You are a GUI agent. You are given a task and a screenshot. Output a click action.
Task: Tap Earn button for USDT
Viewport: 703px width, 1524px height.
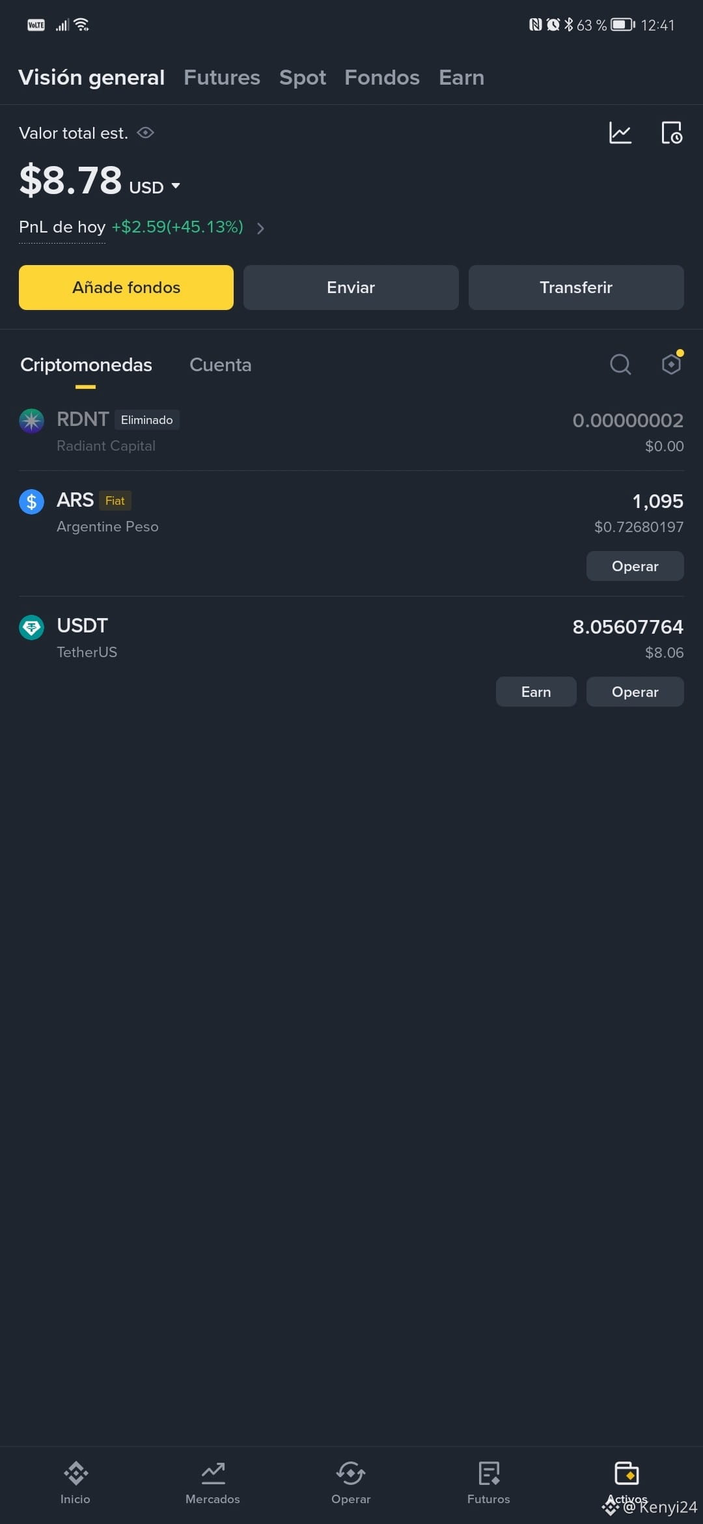click(x=536, y=692)
